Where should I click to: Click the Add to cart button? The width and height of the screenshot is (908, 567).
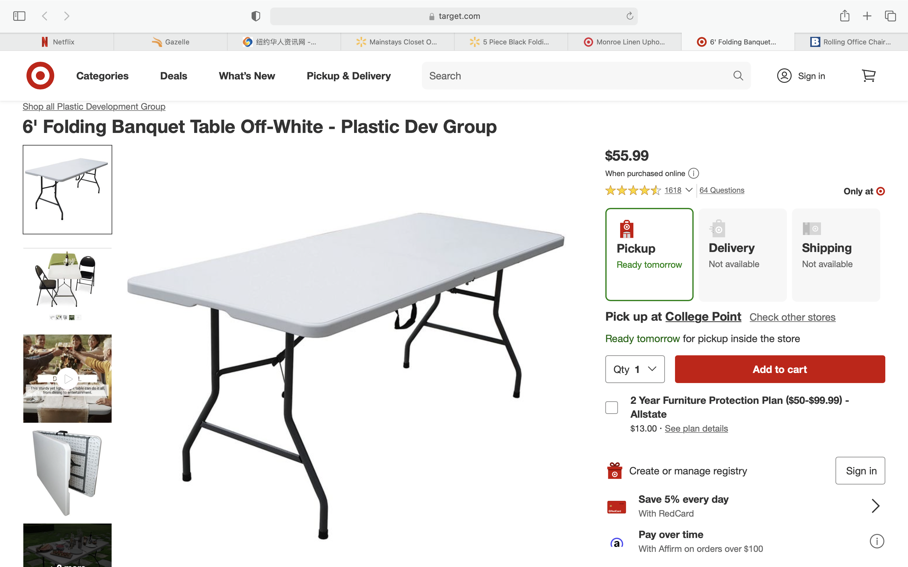point(780,369)
